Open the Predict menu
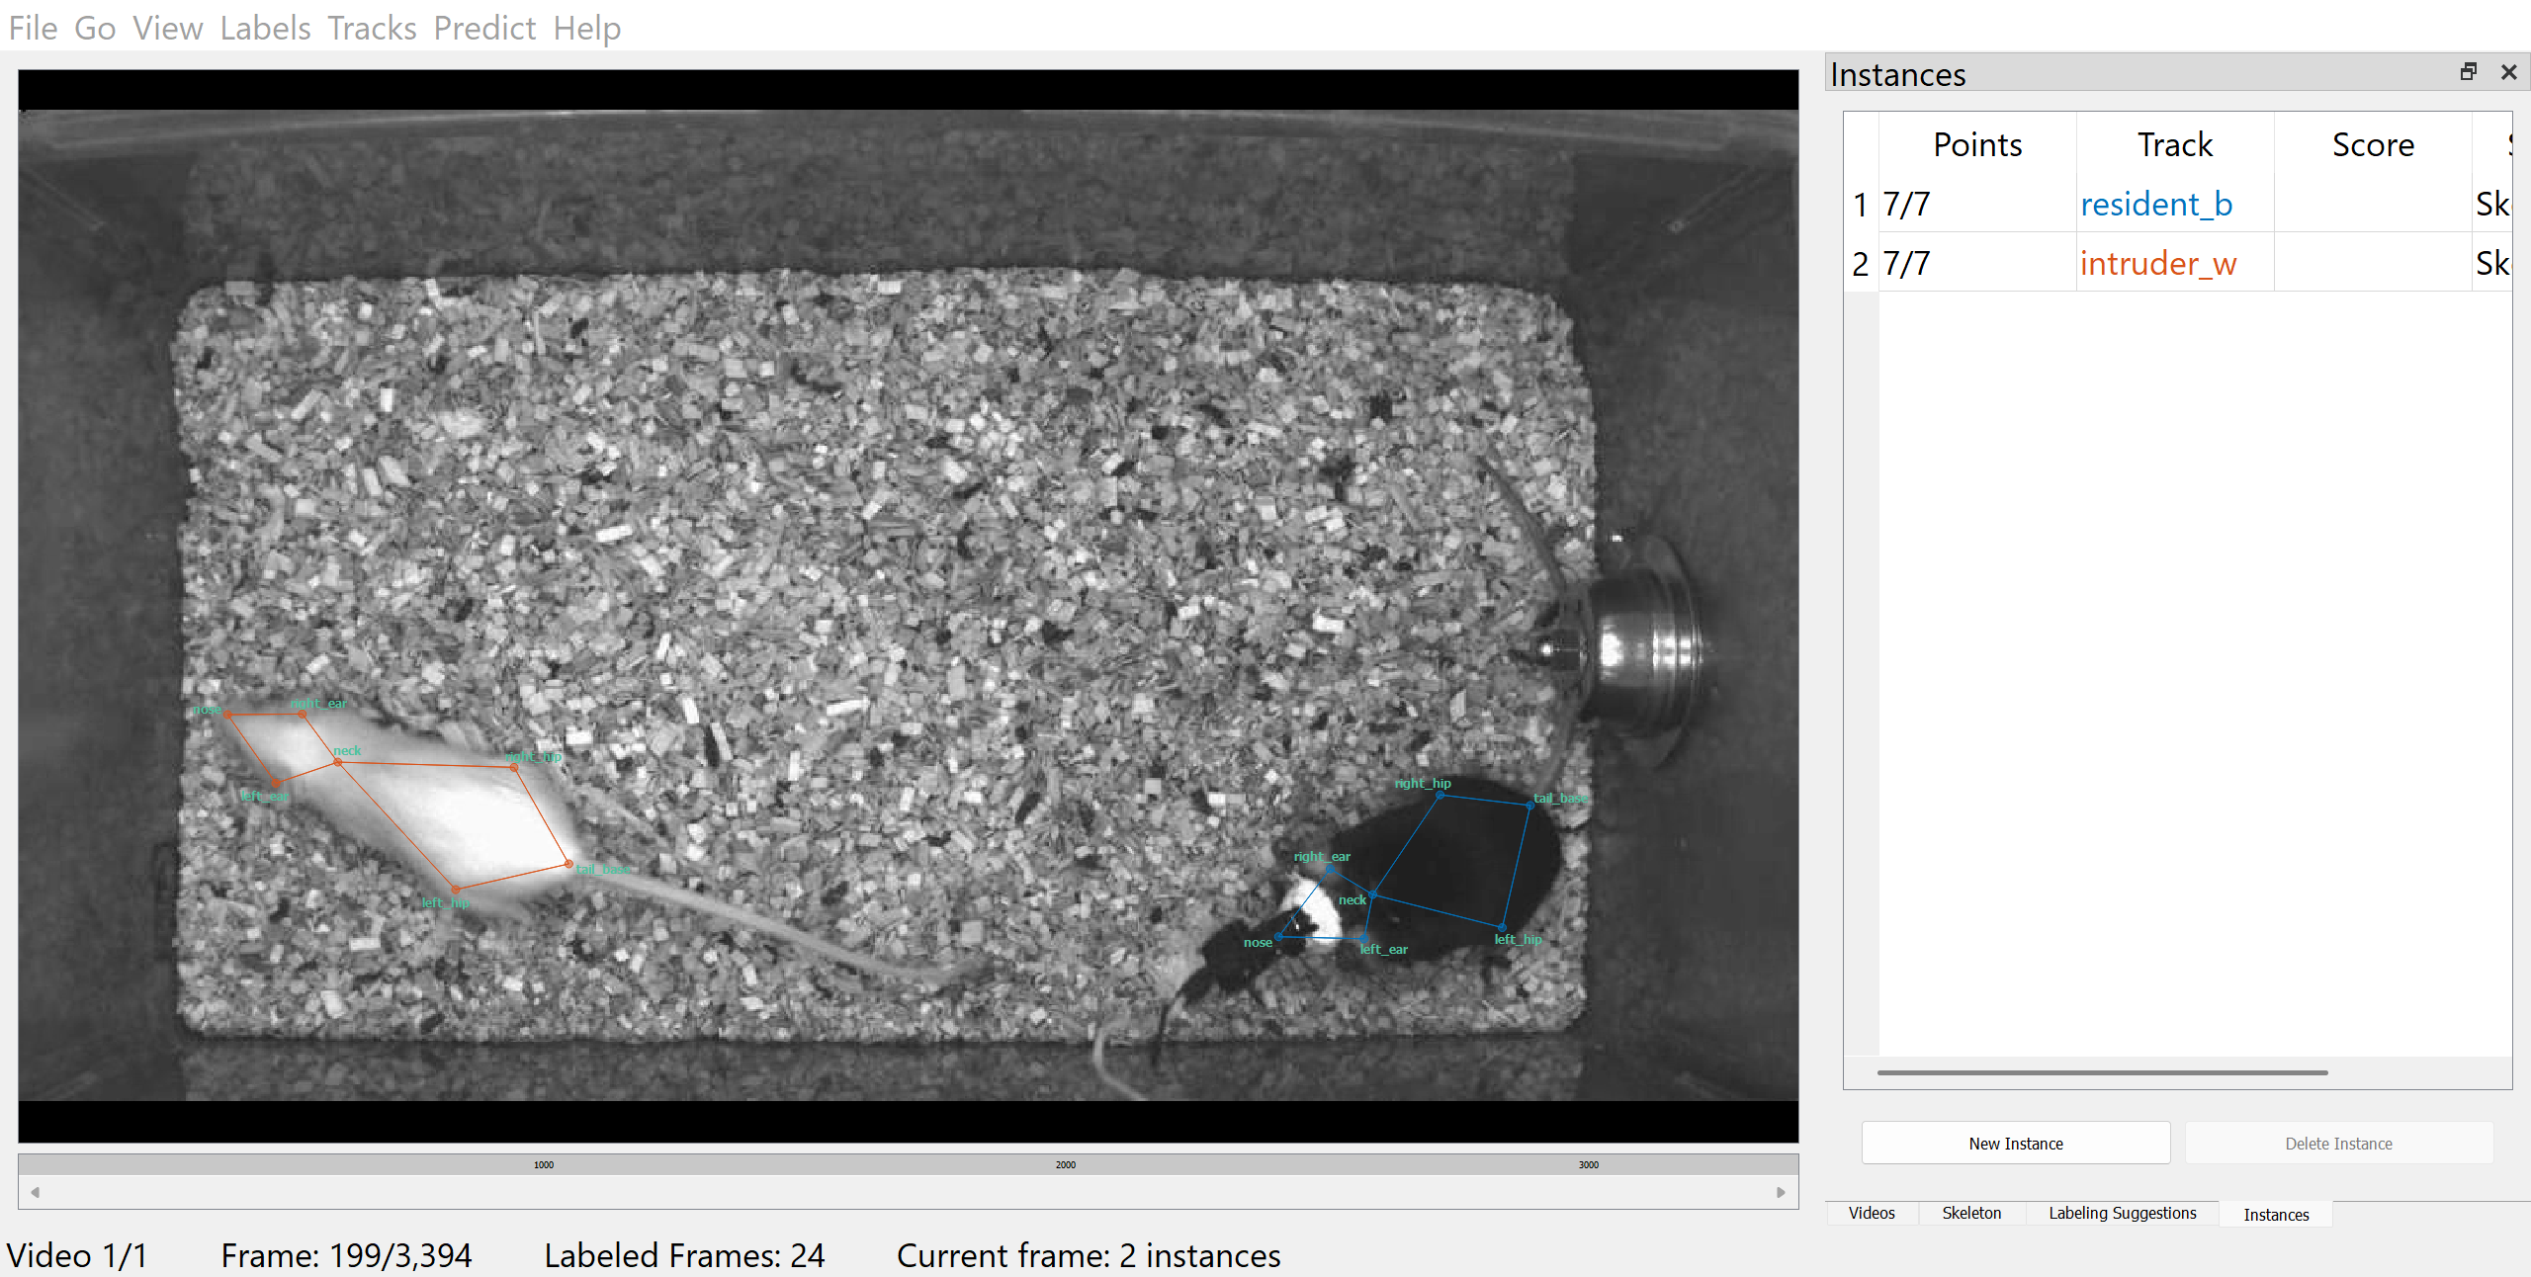Screen dimensions: 2531x1277 [x=484, y=28]
